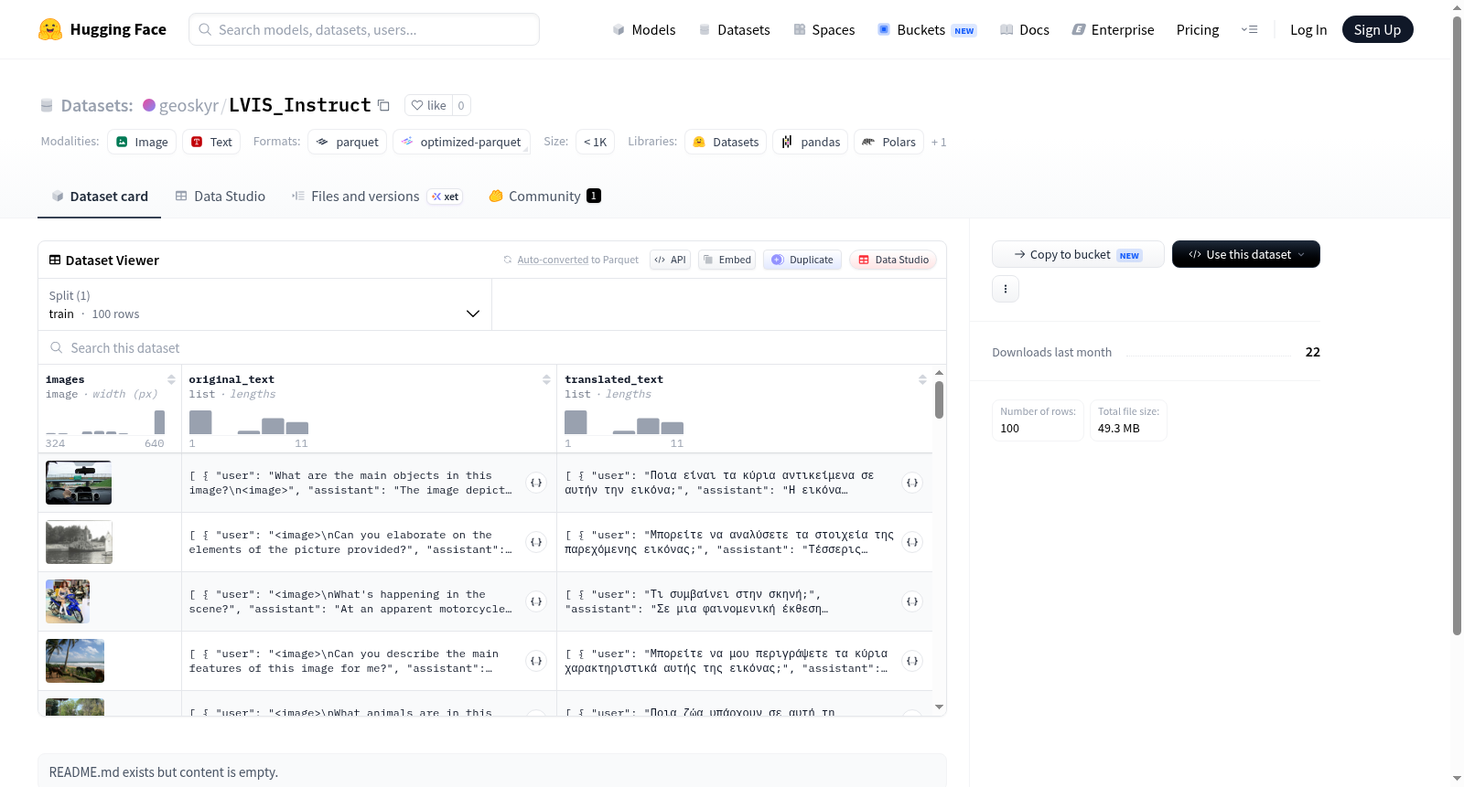The height and width of the screenshot is (787, 1464).
Task: Select the optimized-parquet format tag
Action: tap(461, 142)
